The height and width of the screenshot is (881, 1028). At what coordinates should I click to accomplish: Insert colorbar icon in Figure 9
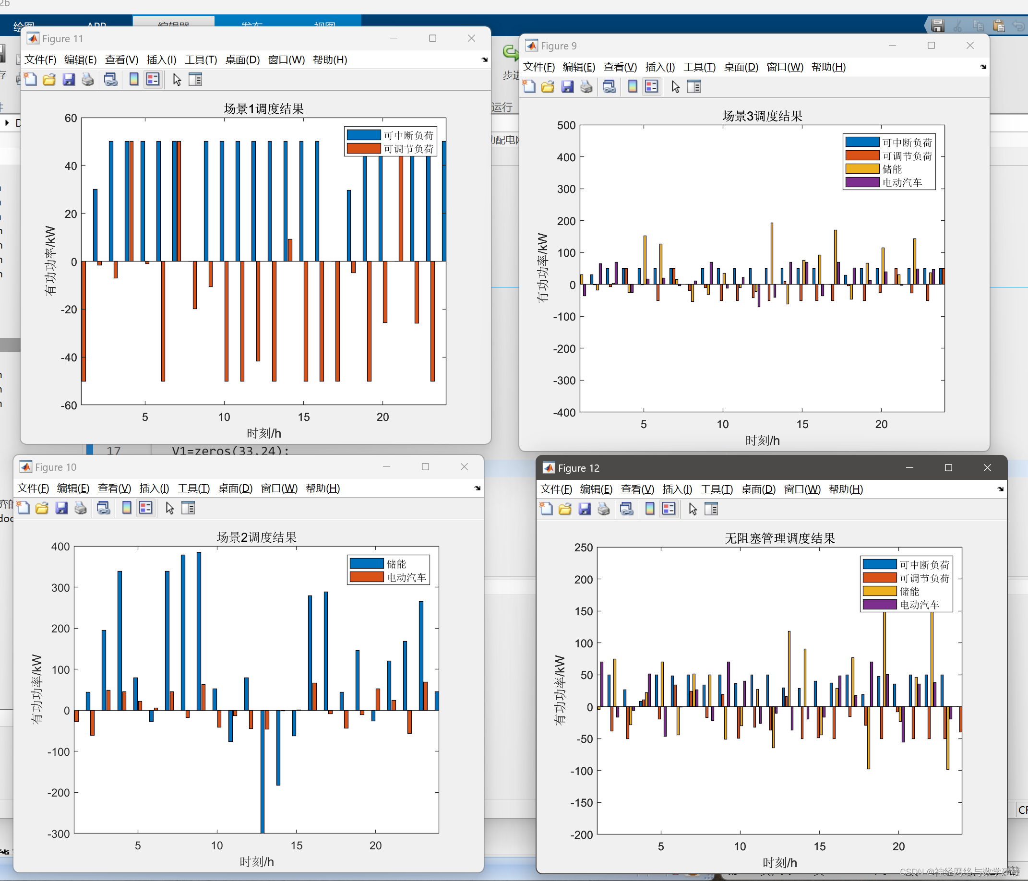pos(633,87)
